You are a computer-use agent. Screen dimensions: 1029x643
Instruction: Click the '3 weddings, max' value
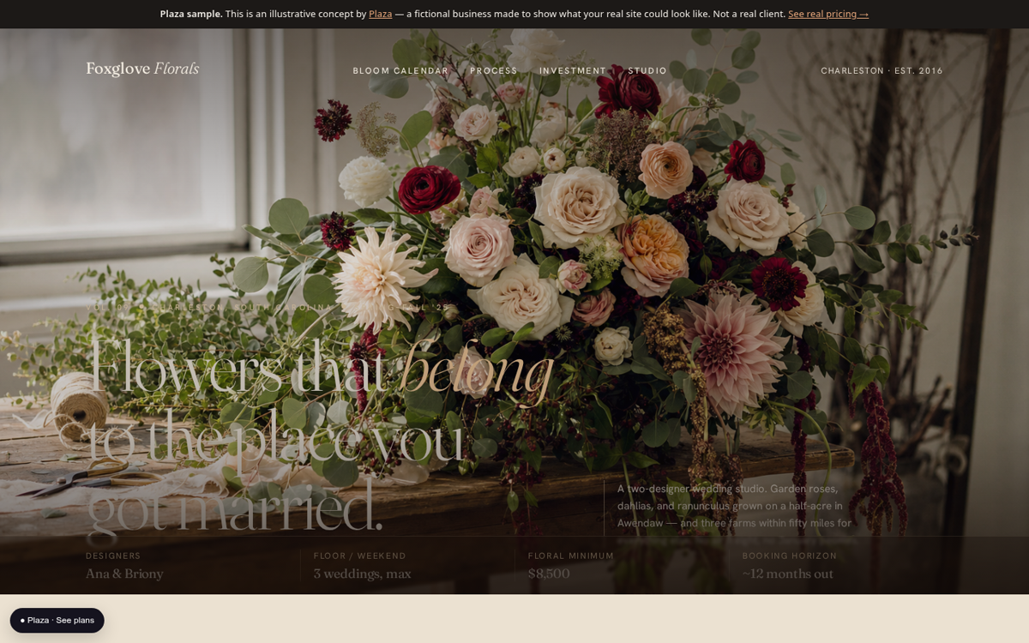(x=362, y=574)
